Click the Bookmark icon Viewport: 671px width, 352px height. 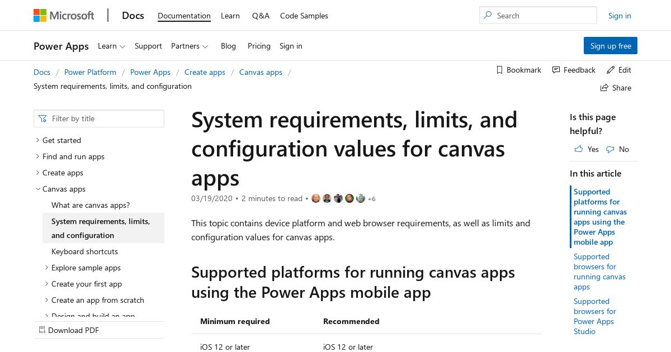pos(500,70)
